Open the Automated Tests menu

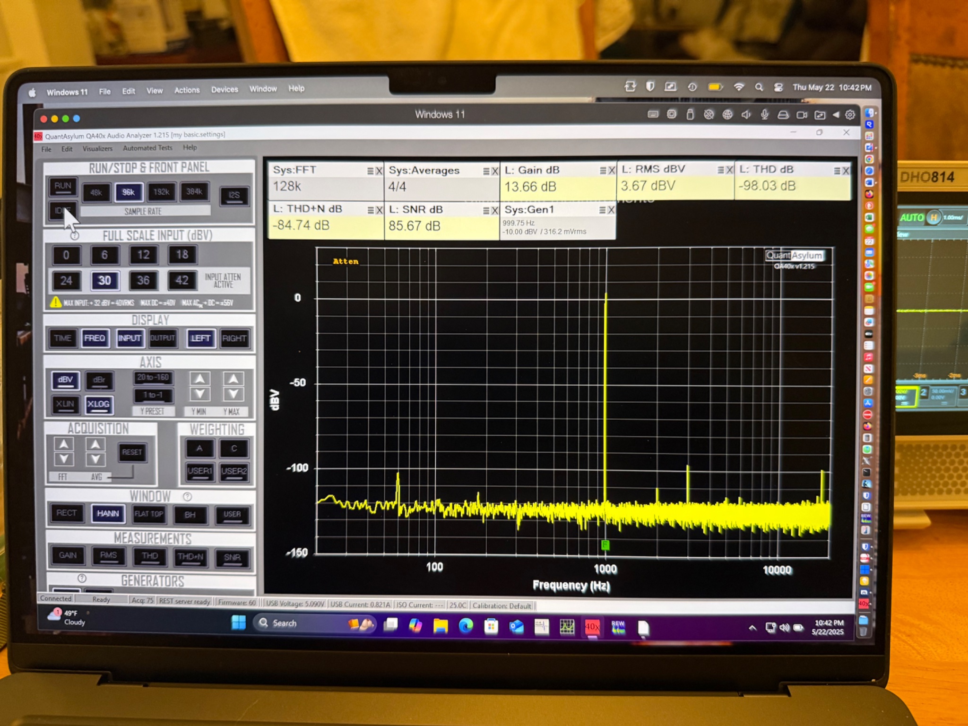(x=147, y=148)
